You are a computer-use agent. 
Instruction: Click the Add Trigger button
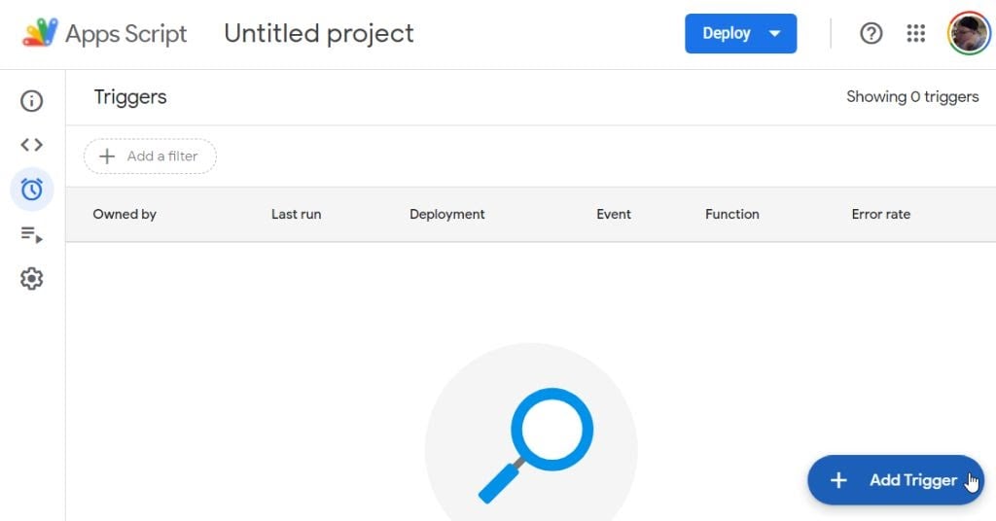coord(896,480)
